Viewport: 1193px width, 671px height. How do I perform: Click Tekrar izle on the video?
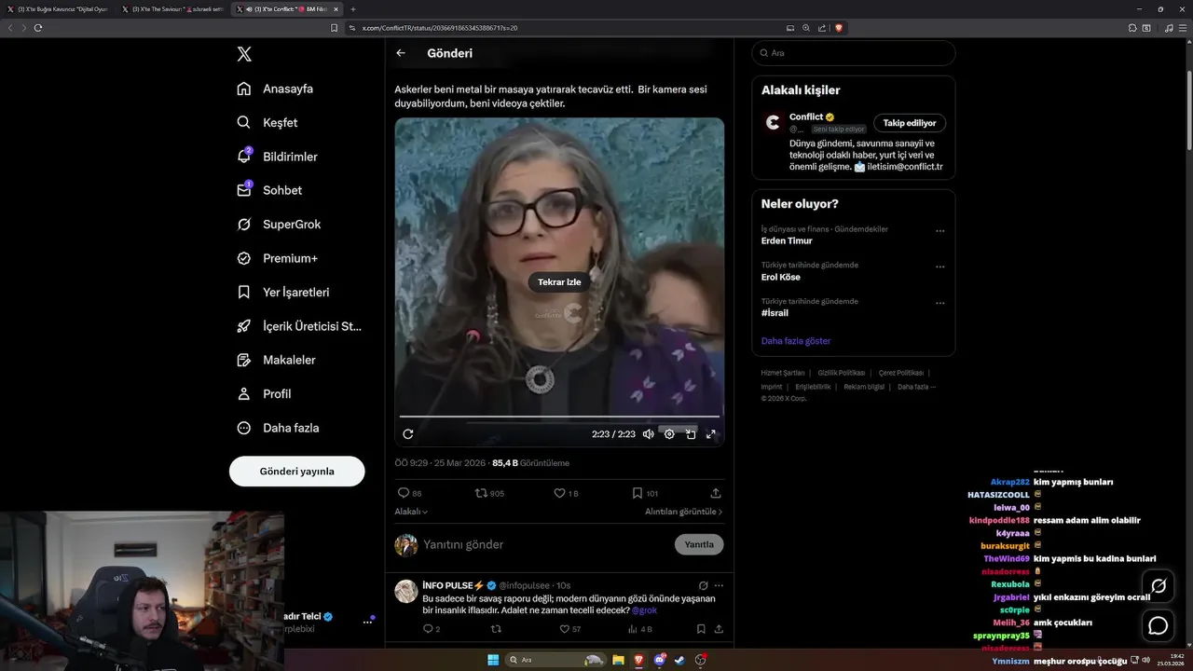point(559,282)
